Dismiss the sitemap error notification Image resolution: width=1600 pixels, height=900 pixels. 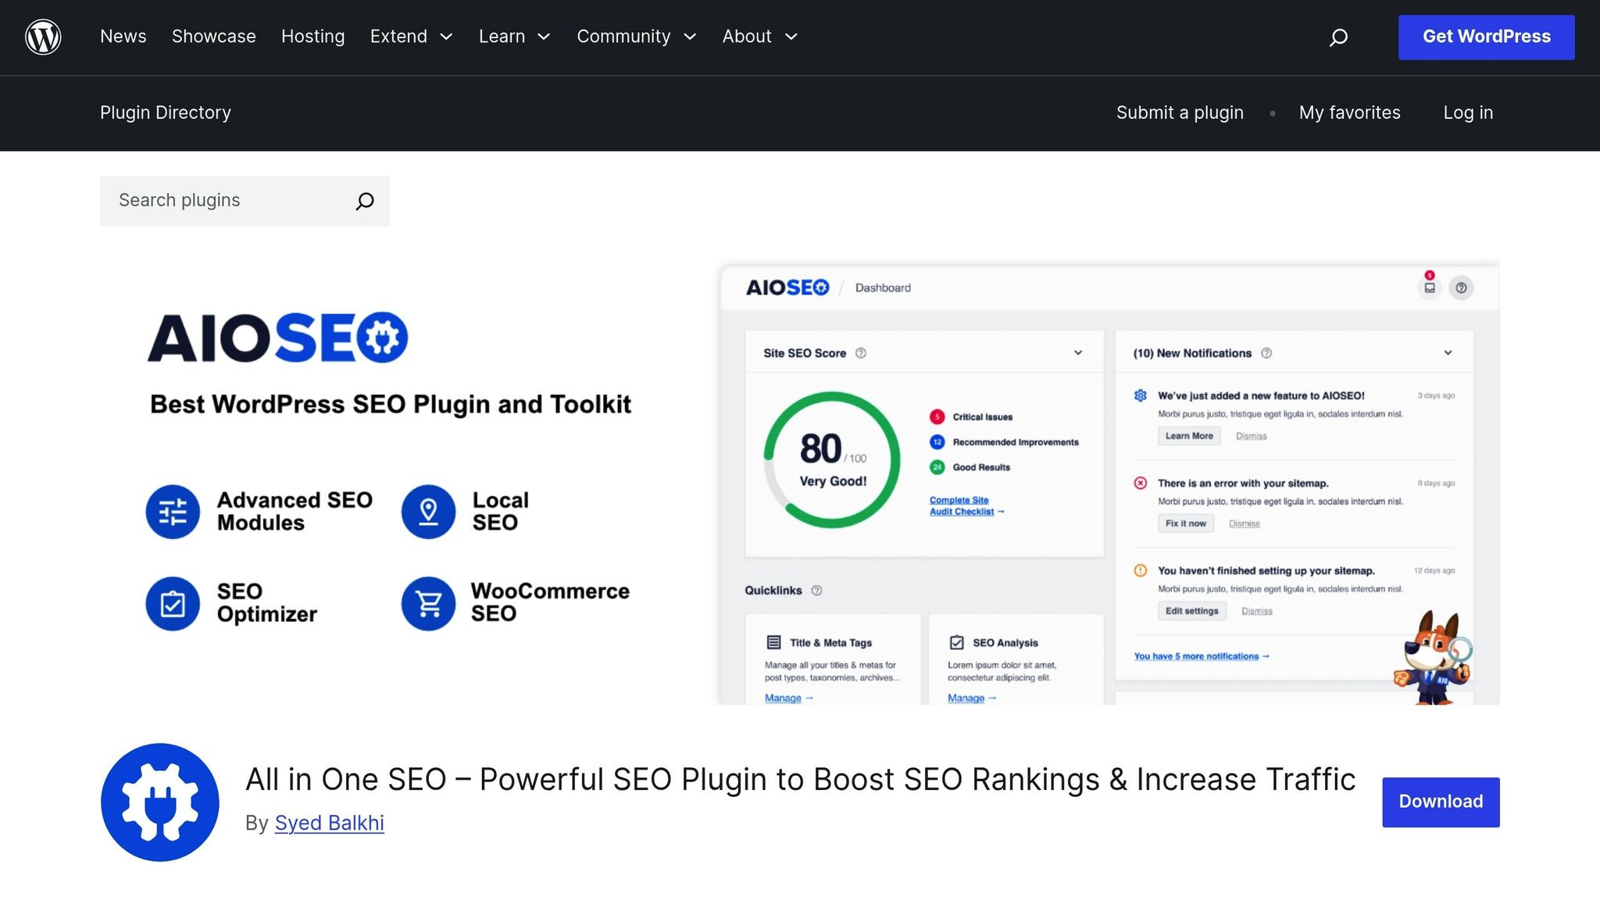tap(1244, 524)
